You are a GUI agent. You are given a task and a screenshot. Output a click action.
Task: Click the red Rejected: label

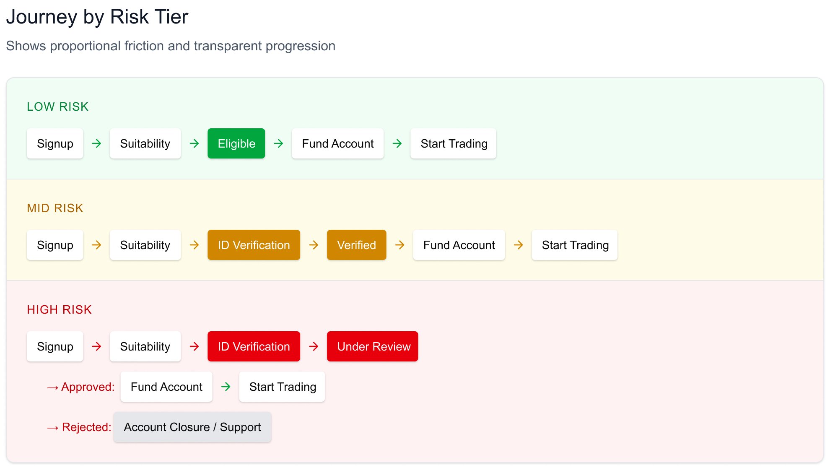[86, 427]
